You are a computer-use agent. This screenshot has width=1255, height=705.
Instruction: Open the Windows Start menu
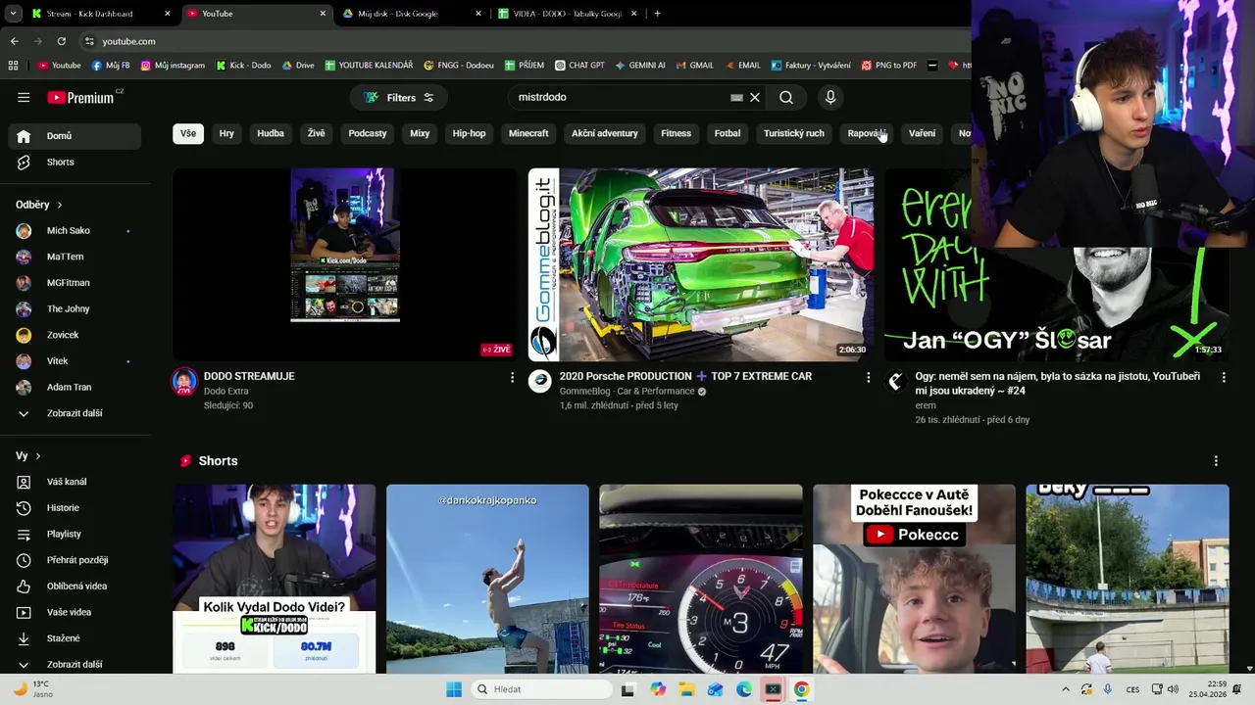tap(454, 689)
